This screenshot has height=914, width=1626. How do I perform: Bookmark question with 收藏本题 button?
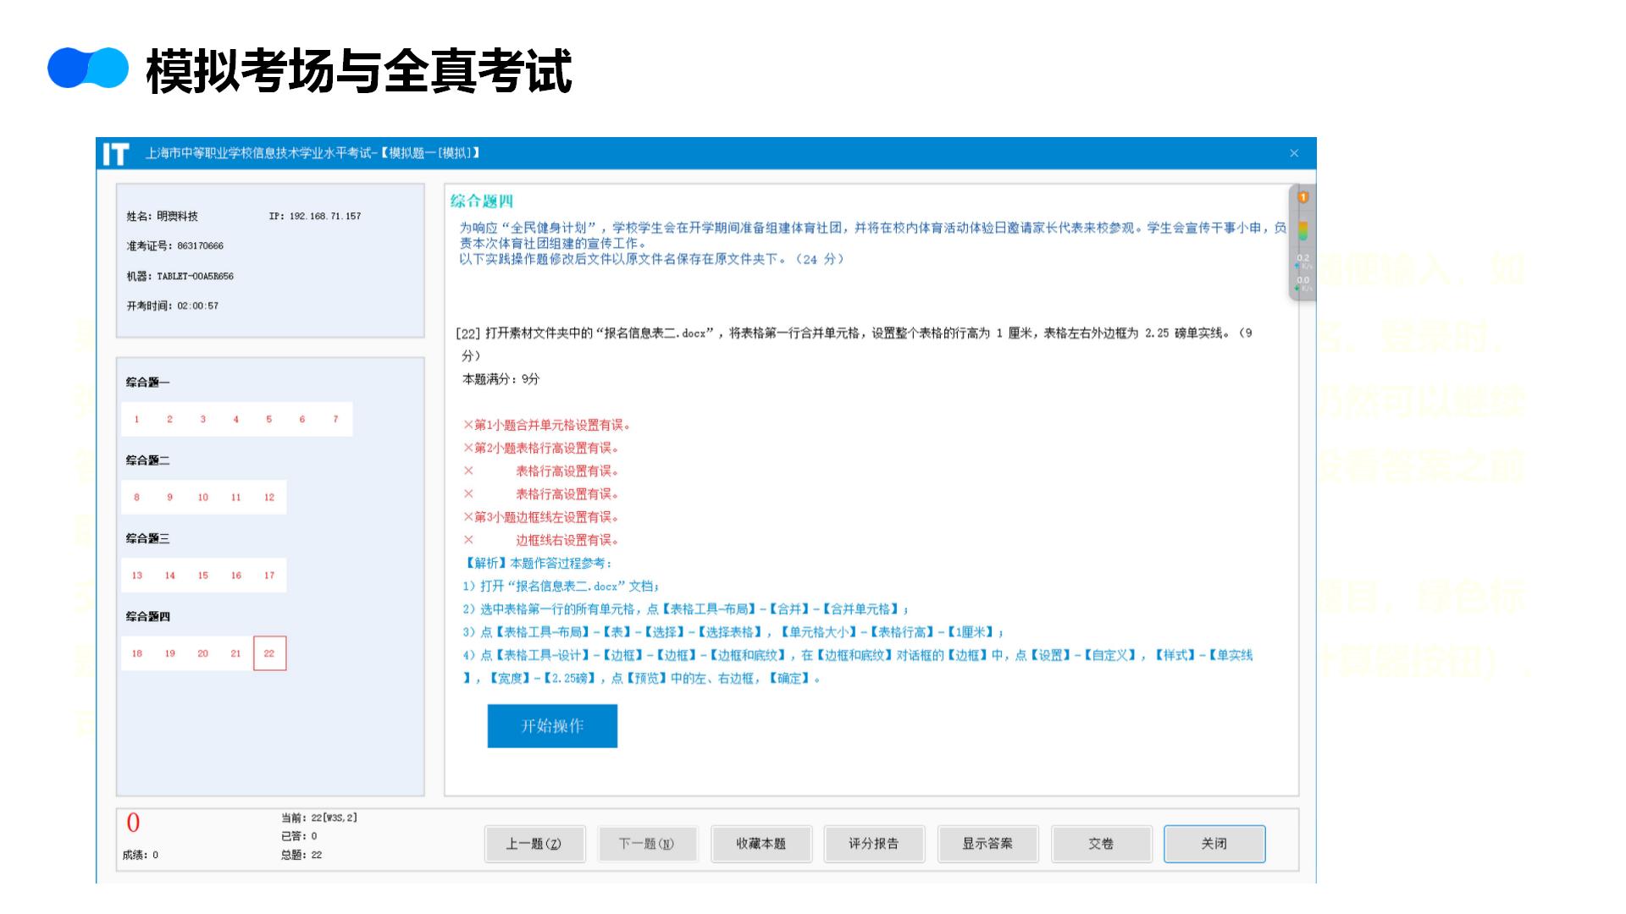pos(760,844)
